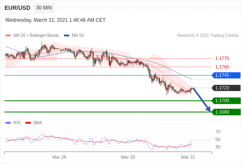Click the MA 50 legend label

pyautogui.click(x=78, y=36)
